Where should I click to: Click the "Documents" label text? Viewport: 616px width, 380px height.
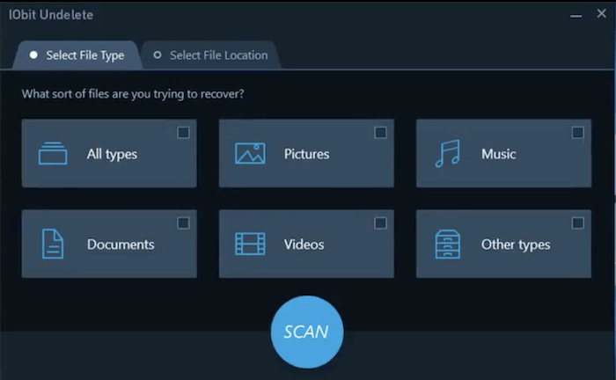[x=121, y=245]
